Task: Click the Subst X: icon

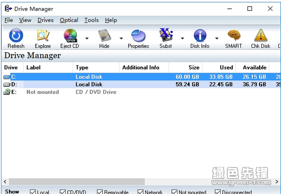Action: [166, 35]
